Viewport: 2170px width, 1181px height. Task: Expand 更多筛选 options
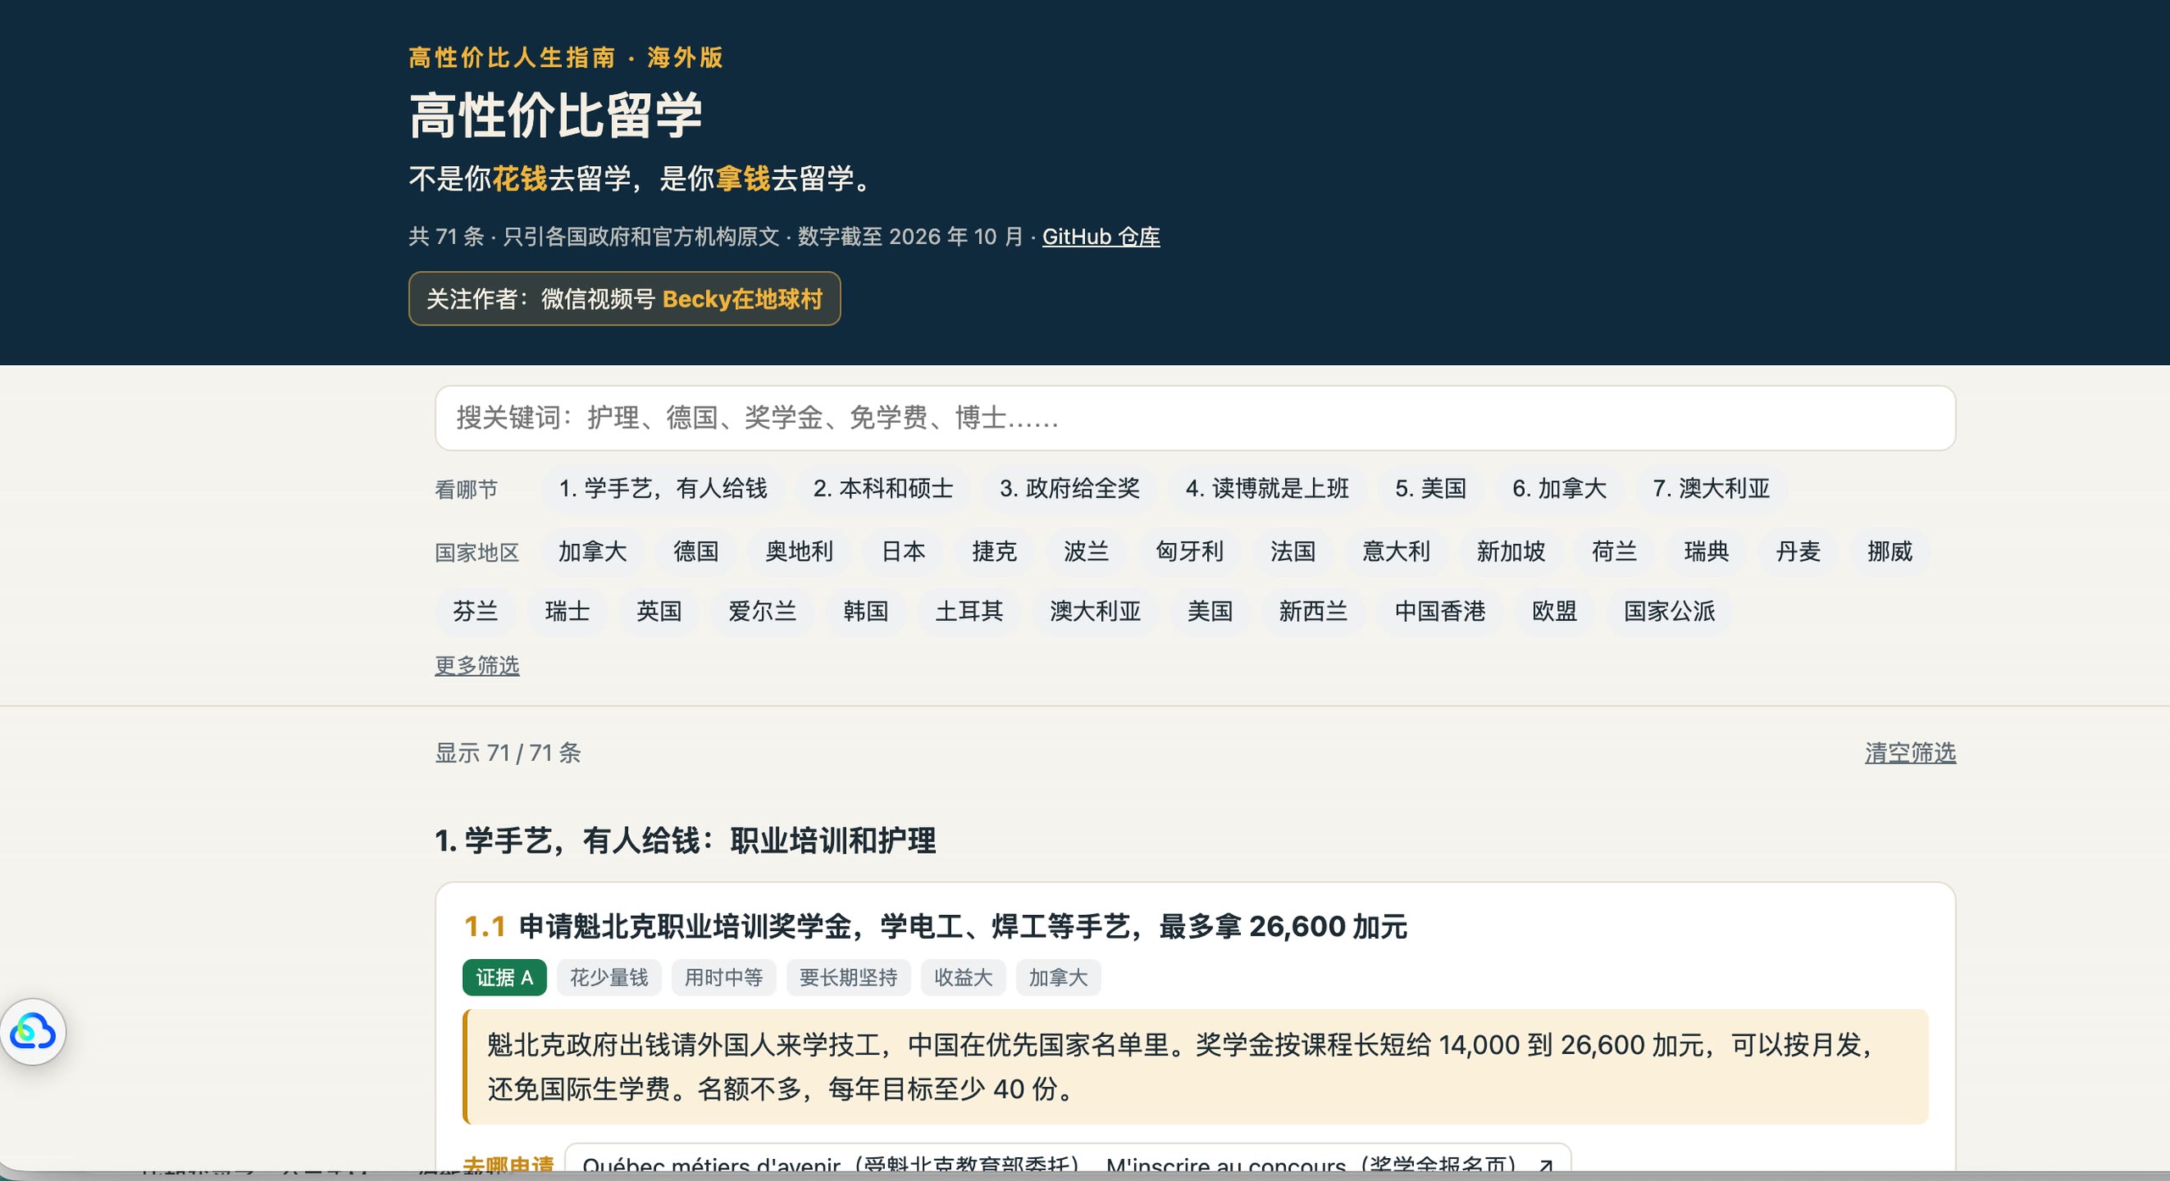click(477, 665)
